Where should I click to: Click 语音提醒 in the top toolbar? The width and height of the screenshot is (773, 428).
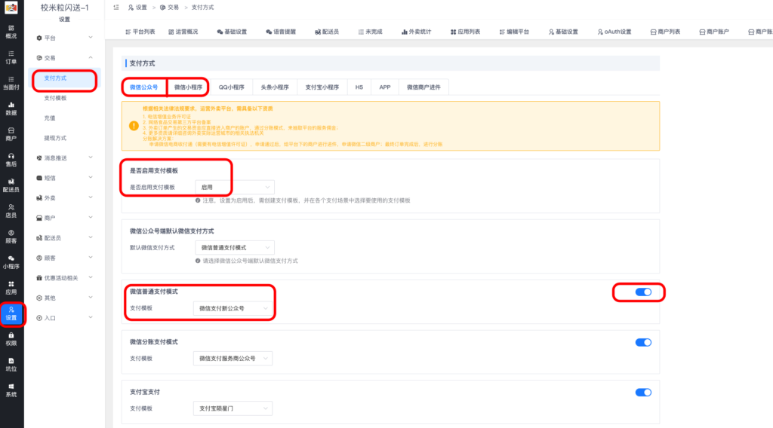pyautogui.click(x=282, y=32)
